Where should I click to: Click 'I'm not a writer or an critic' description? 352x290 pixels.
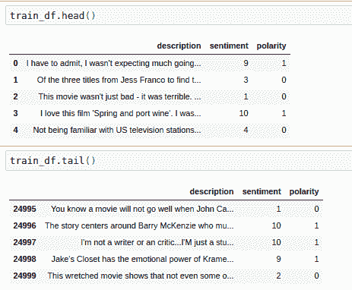tap(157, 242)
